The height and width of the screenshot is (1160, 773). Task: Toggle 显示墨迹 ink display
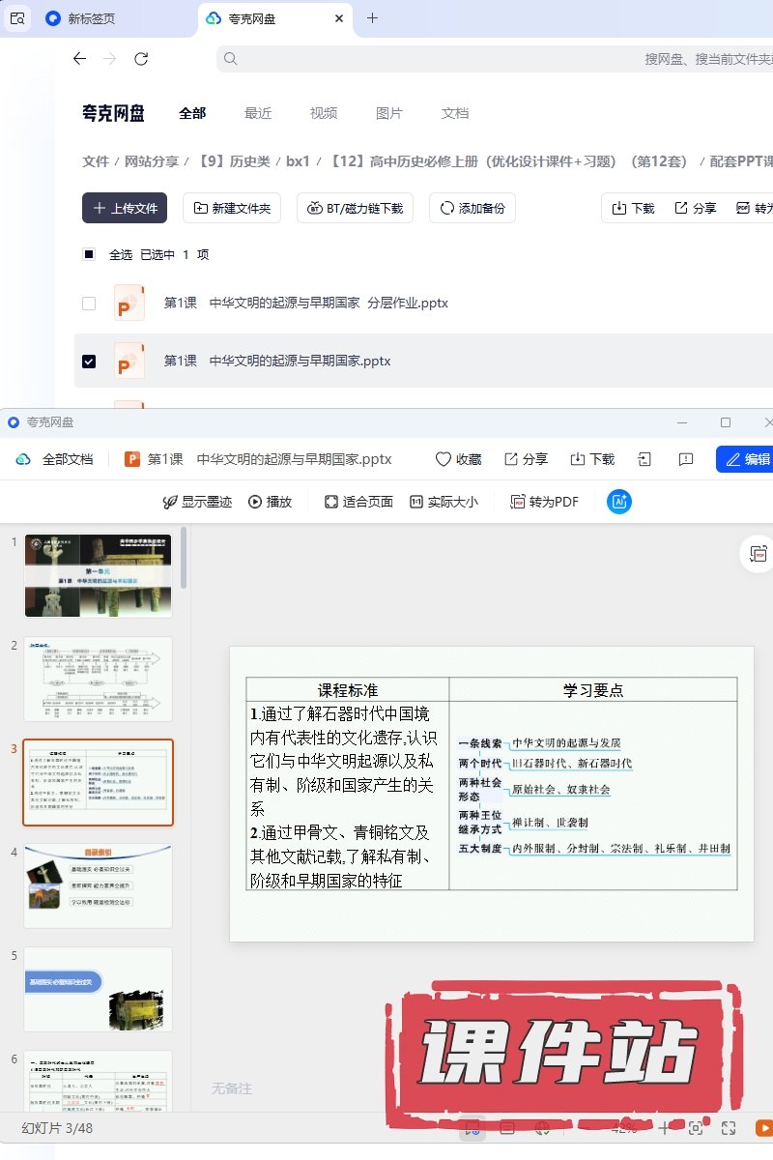[x=197, y=502]
